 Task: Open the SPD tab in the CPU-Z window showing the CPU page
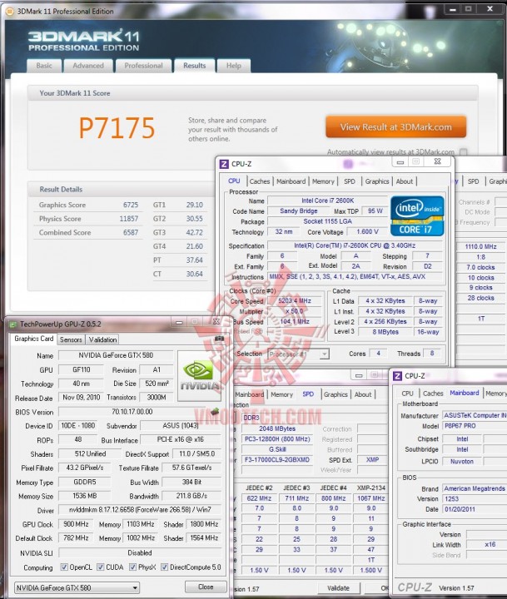pyautogui.click(x=350, y=181)
